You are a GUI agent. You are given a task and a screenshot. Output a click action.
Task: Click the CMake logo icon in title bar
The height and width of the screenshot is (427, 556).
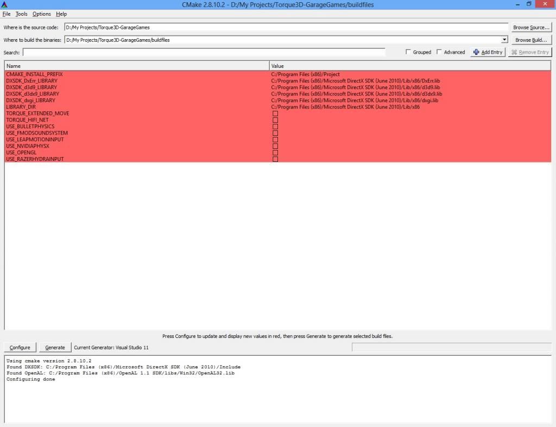(4, 4)
